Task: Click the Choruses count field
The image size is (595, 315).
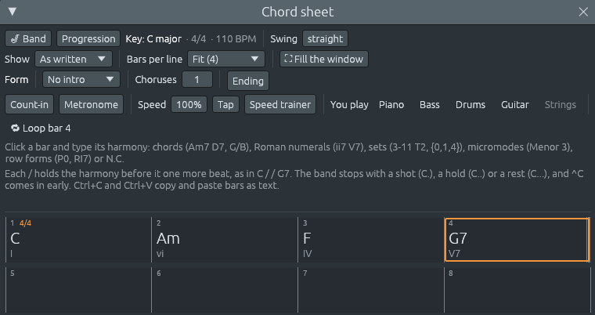Action: coord(197,79)
